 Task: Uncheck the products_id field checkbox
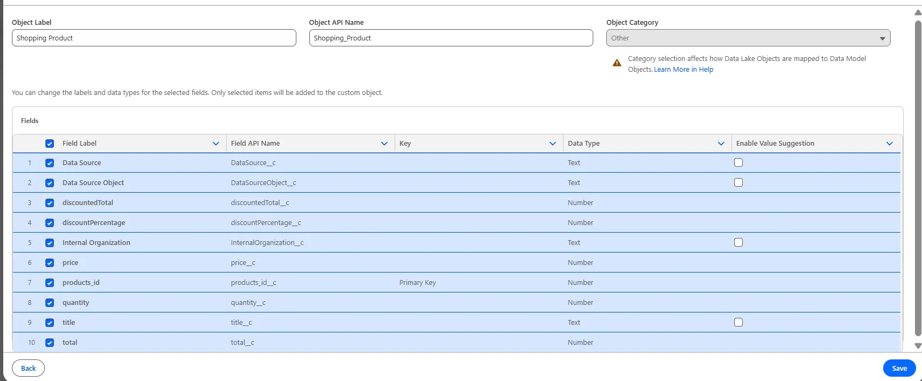point(50,283)
